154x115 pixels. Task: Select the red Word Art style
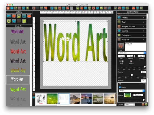click(18, 51)
